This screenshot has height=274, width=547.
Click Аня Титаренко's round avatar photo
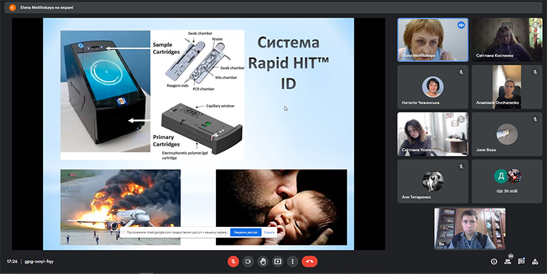tap(433, 181)
